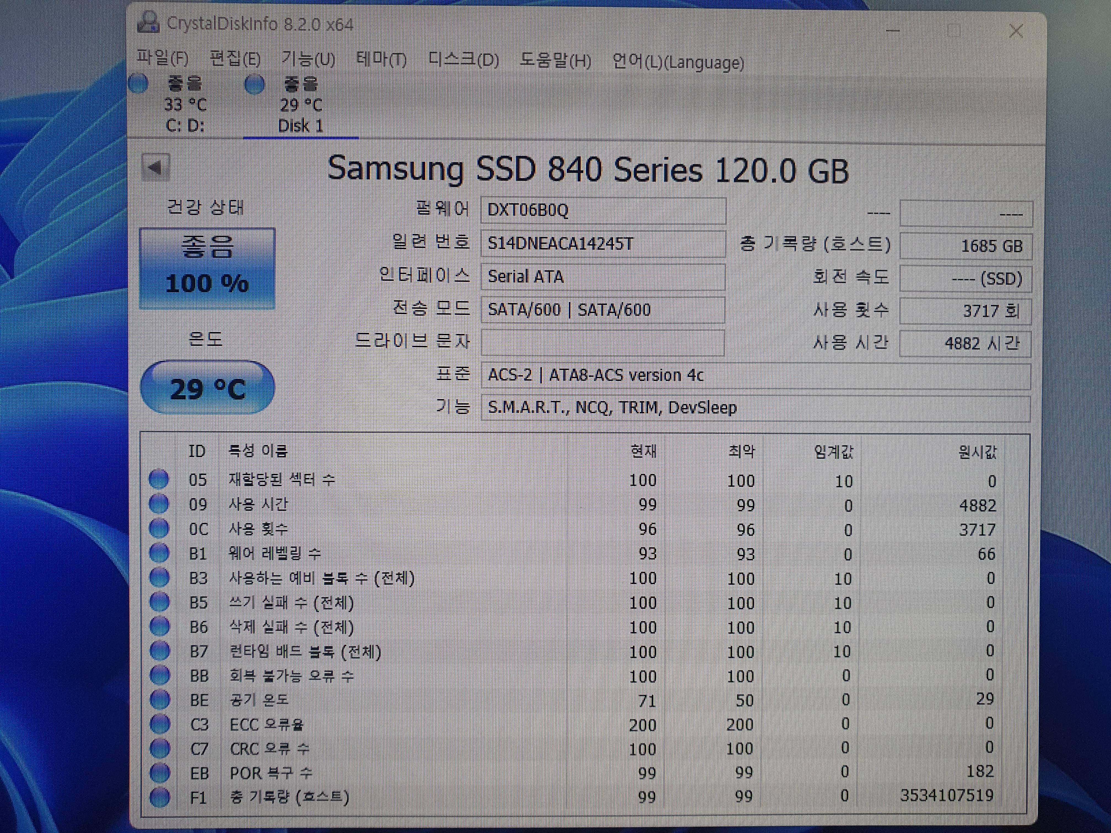Click status icon for attribute B6
The height and width of the screenshot is (833, 1111).
[x=160, y=626]
